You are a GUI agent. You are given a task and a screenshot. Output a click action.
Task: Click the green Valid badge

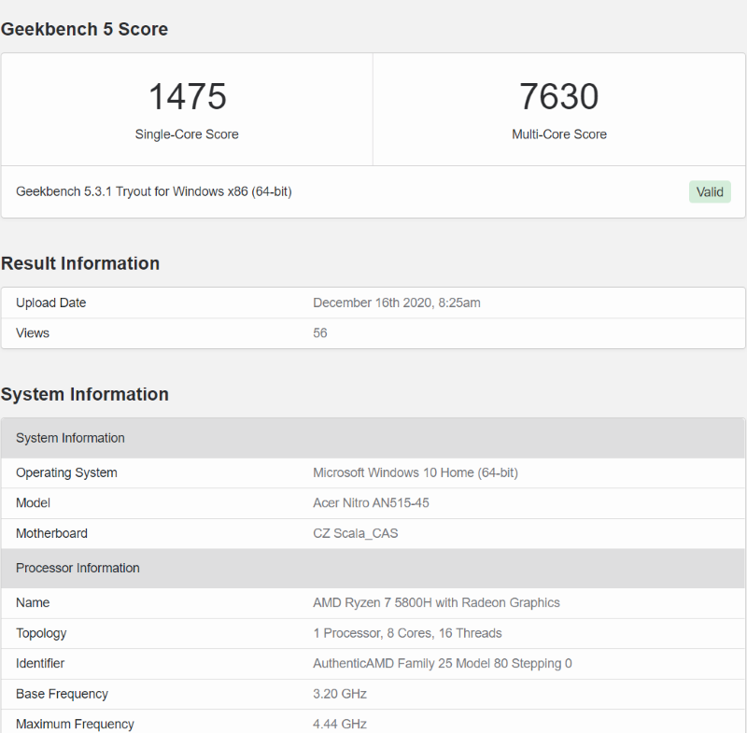710,192
